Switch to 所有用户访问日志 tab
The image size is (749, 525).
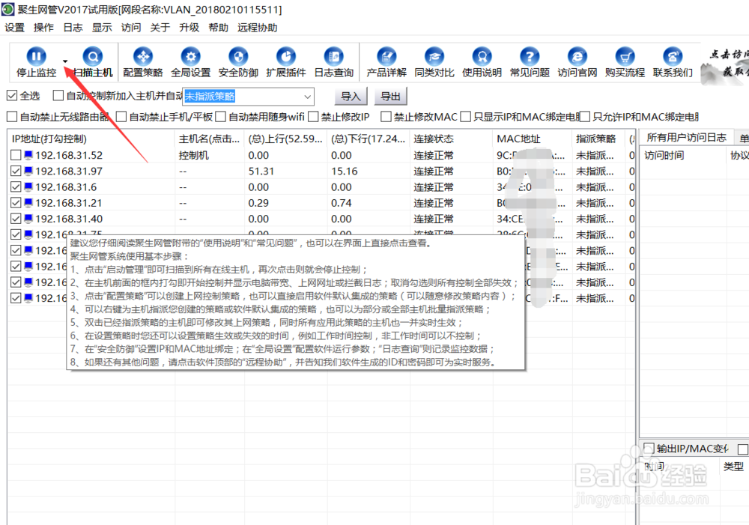686,138
